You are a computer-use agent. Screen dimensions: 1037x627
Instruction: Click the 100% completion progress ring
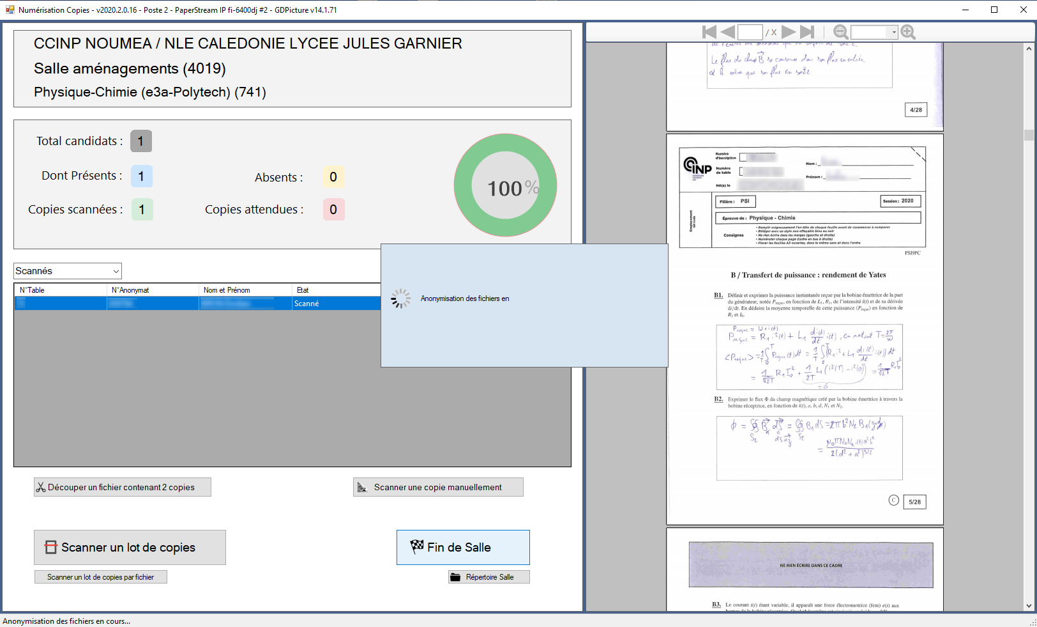point(505,185)
